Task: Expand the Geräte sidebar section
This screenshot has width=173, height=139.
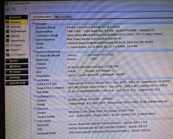Action: (x=17, y=61)
